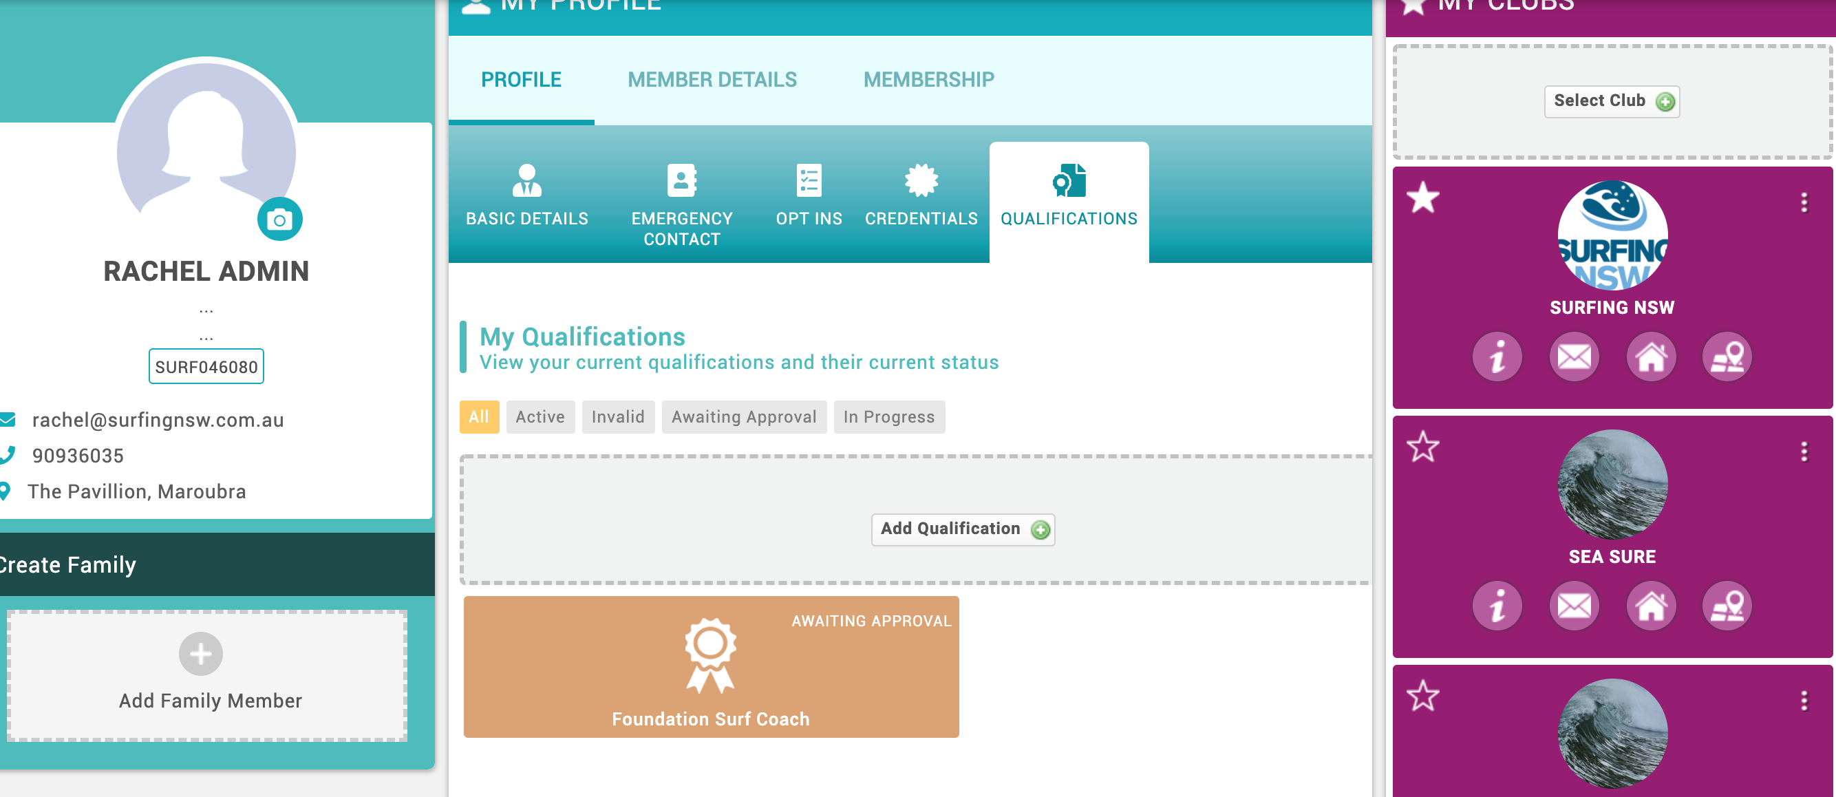This screenshot has height=797, width=1836.
Task: Click SURFING NSW club name
Action: (1612, 307)
